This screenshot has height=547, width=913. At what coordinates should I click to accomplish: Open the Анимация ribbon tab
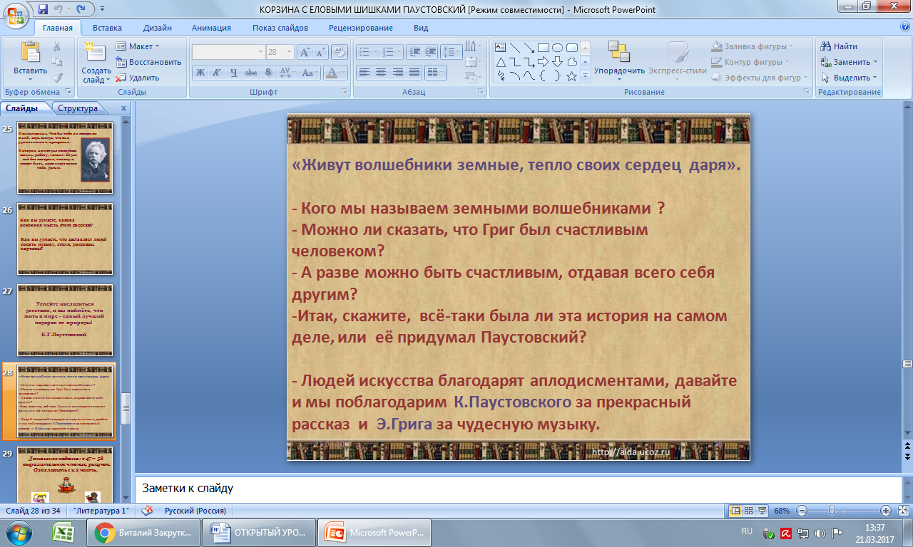pyautogui.click(x=211, y=28)
